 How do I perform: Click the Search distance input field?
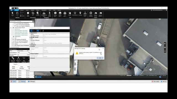point(23,53)
